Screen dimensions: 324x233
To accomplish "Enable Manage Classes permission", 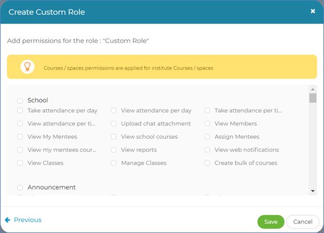I will pos(114,163).
